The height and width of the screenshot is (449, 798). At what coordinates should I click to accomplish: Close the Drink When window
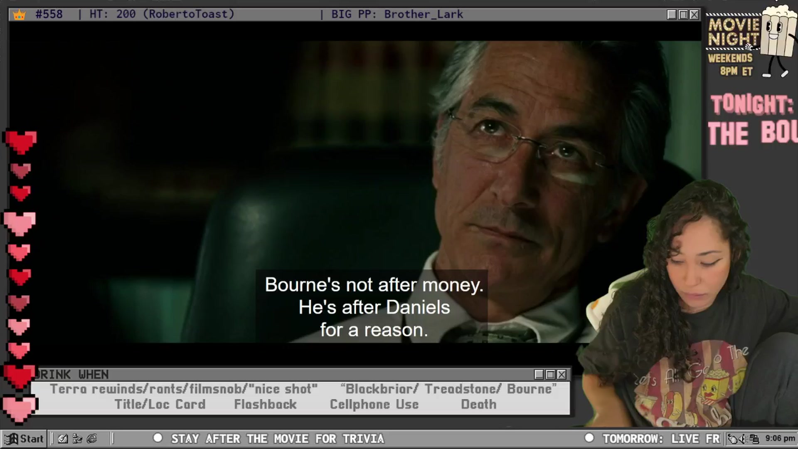[562, 375]
